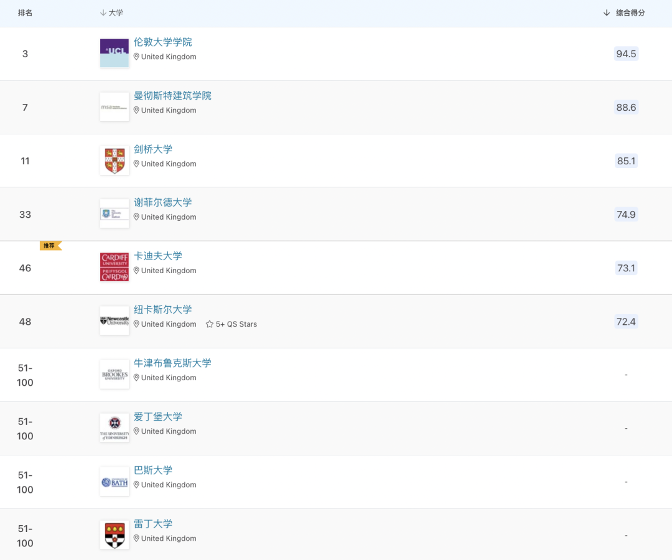The width and height of the screenshot is (672, 560).
Task: Click rank number 46
Action: pos(26,268)
